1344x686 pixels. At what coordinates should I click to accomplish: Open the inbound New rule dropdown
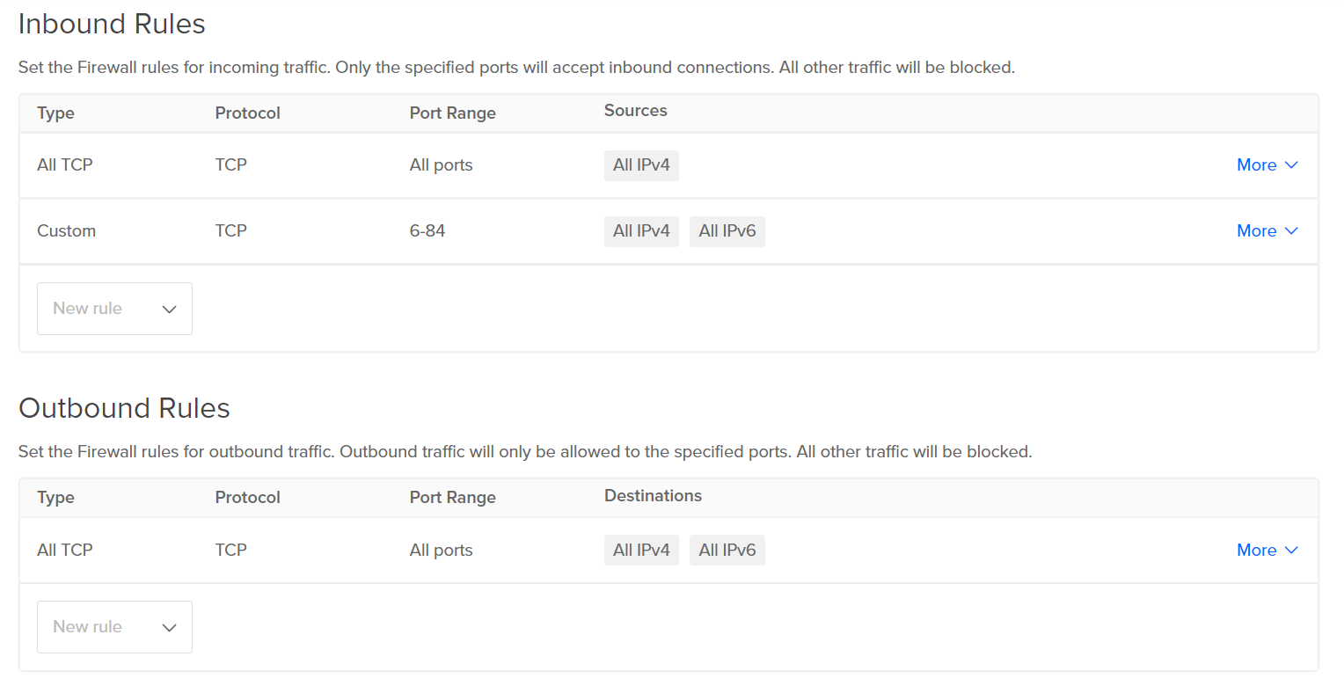click(114, 309)
